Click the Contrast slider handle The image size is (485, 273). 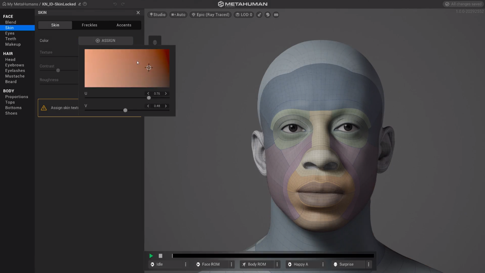tap(58, 71)
